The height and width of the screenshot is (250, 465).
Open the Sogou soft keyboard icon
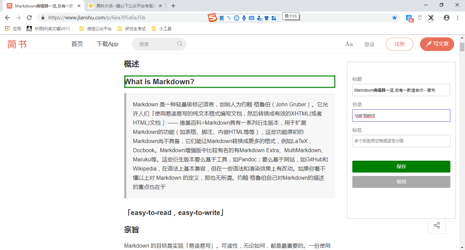pos(252,18)
